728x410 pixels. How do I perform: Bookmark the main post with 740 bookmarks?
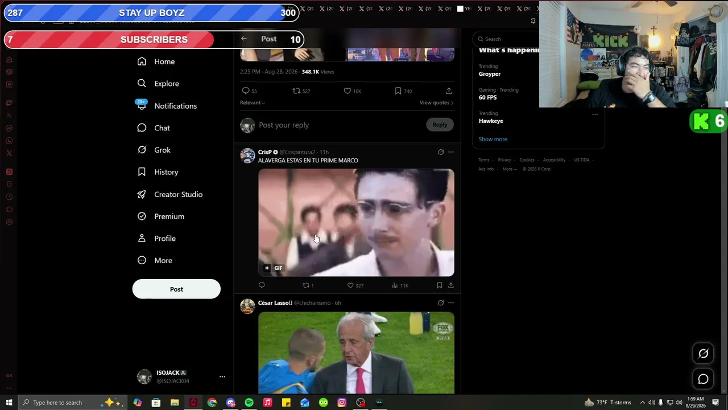coord(398,91)
